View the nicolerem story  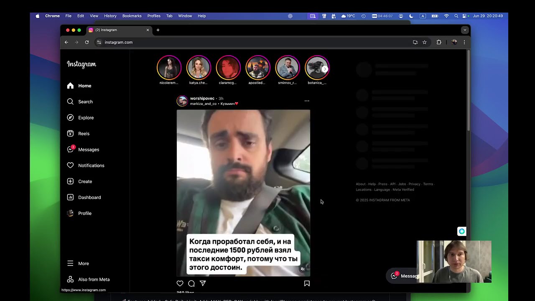169,67
